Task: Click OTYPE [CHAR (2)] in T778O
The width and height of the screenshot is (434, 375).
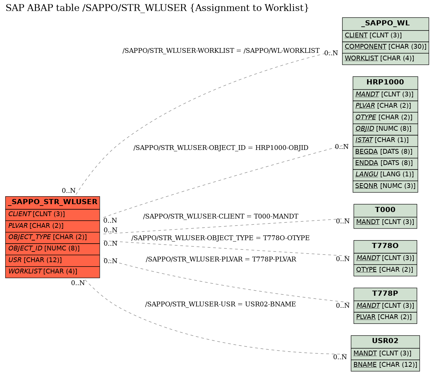Action: [x=385, y=270]
